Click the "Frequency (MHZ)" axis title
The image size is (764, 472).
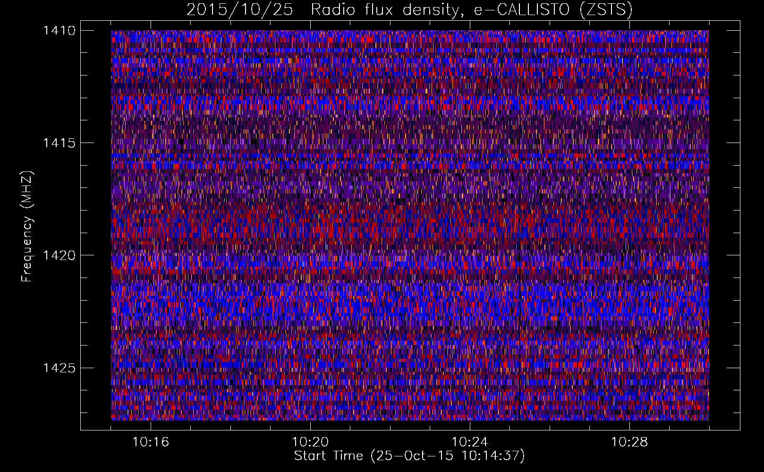(x=27, y=227)
